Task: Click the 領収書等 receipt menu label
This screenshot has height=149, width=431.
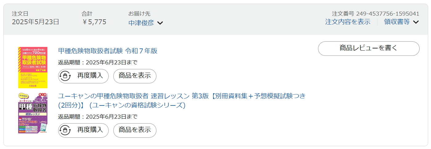Action: click(397, 22)
